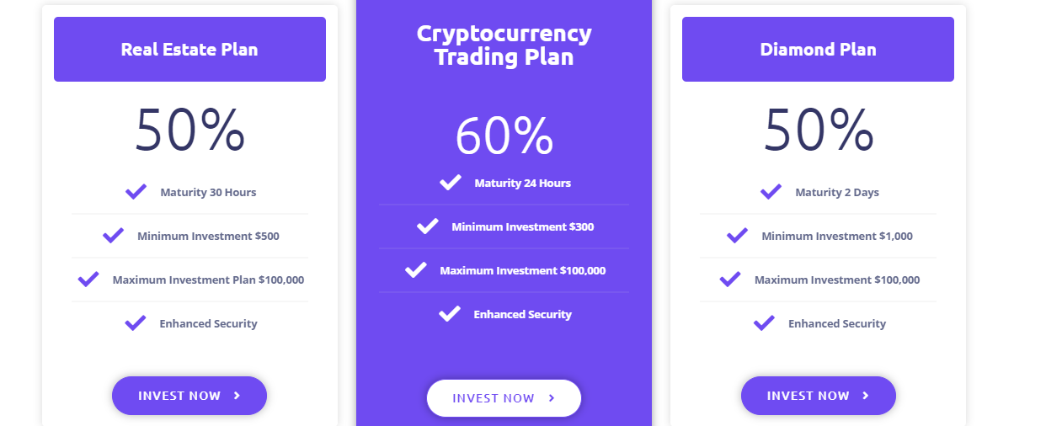Click checkmark next to Maturity 24 Hours
The height and width of the screenshot is (426, 1046).
pos(451,183)
